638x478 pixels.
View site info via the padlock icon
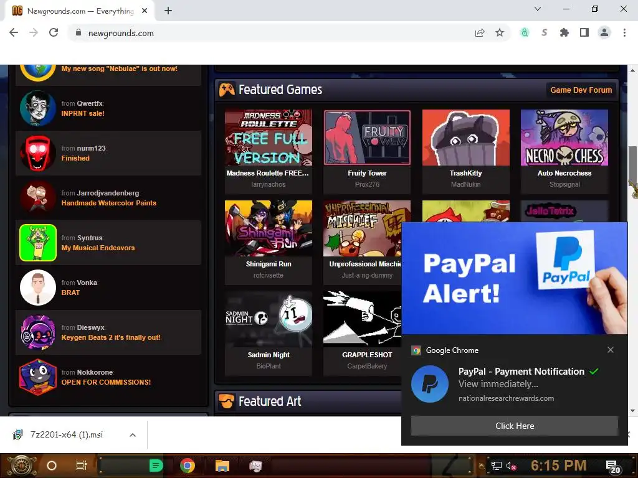[x=79, y=33]
